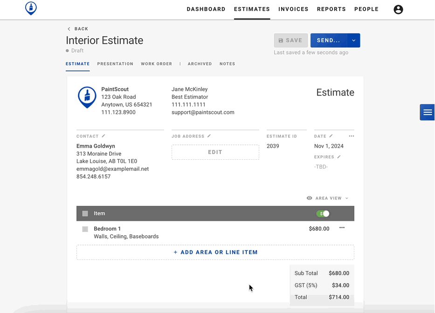Edit job address with pencil icon
The width and height of the screenshot is (435, 313).
209,136
